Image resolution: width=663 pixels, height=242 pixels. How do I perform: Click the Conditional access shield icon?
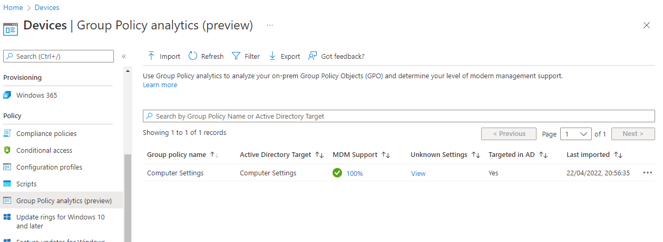click(7, 150)
